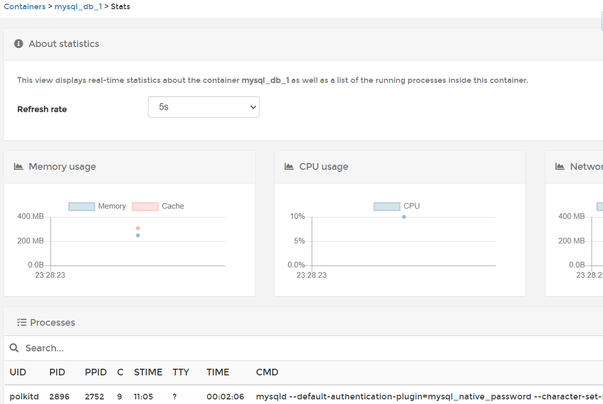Click the Cache legend label

coord(173,206)
